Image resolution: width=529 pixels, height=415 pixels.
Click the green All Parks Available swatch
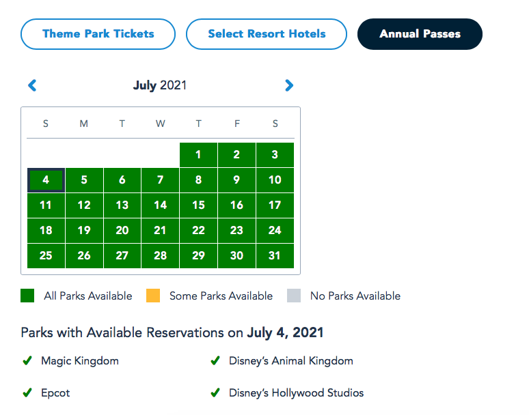pyautogui.click(x=27, y=296)
